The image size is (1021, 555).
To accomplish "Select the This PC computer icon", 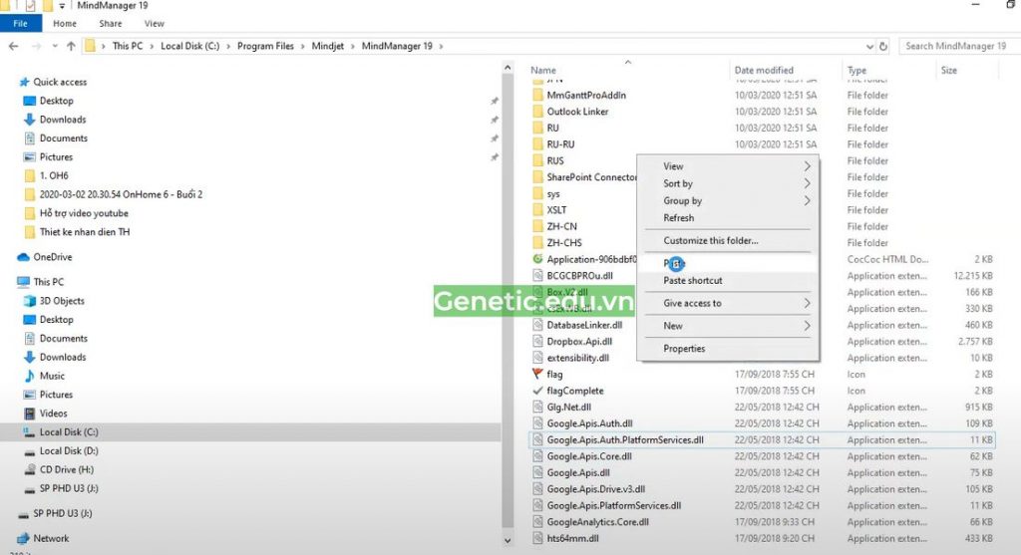I will tap(24, 282).
